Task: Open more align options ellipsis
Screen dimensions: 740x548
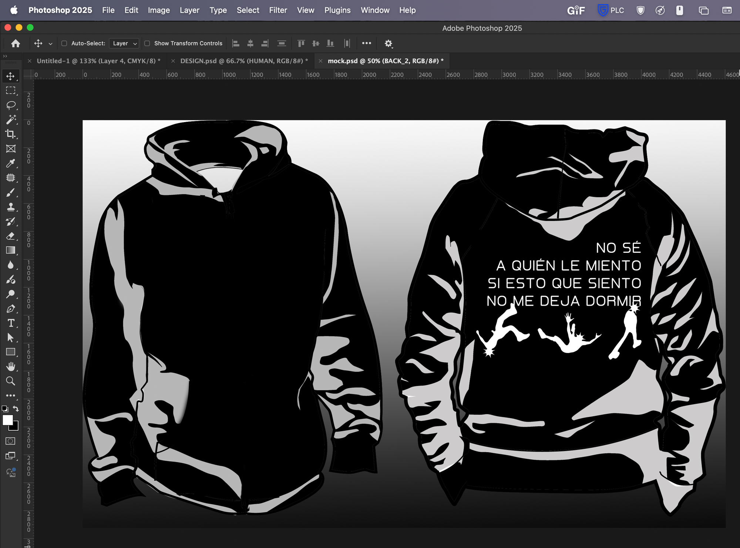Action: coord(366,43)
